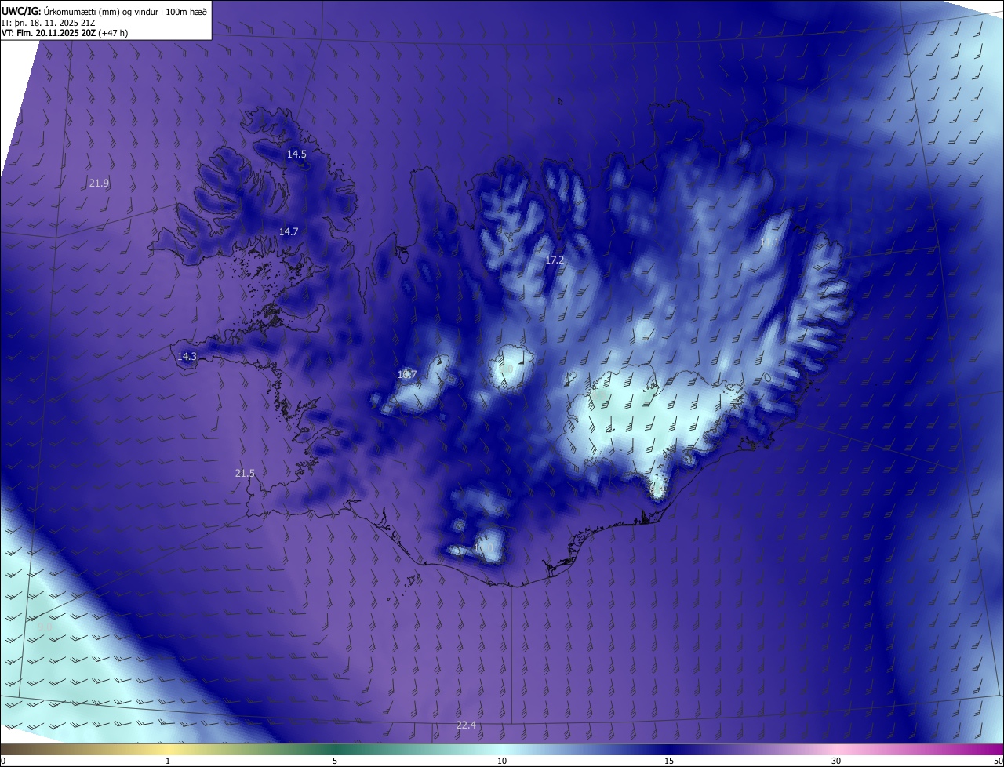
Task: Click the "VT: Fim. 20.11.2025 20Z (+47 h)" line
Action: tap(64, 33)
